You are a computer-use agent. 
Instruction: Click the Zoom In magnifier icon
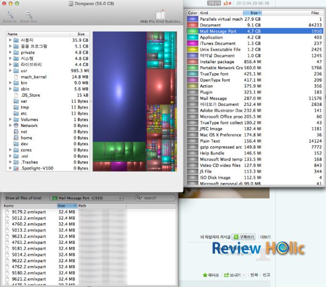(x=10, y=14)
